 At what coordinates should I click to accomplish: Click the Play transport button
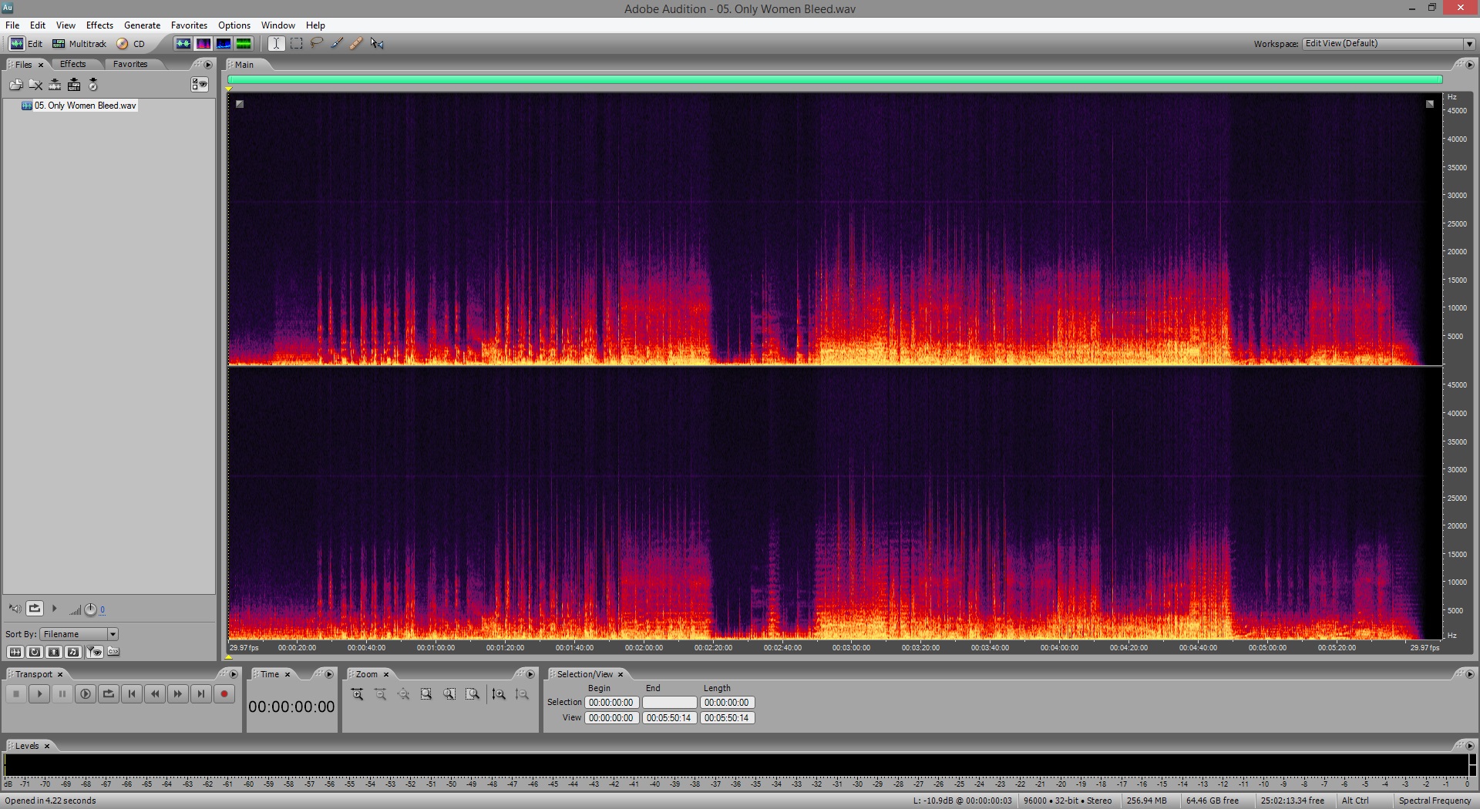point(39,694)
